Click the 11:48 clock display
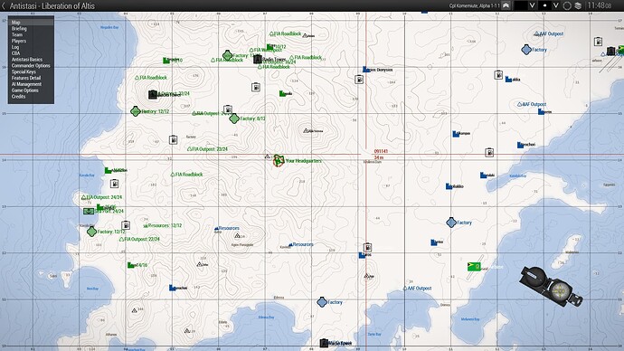Image resolution: width=624 pixels, height=351 pixels. [x=600, y=5]
